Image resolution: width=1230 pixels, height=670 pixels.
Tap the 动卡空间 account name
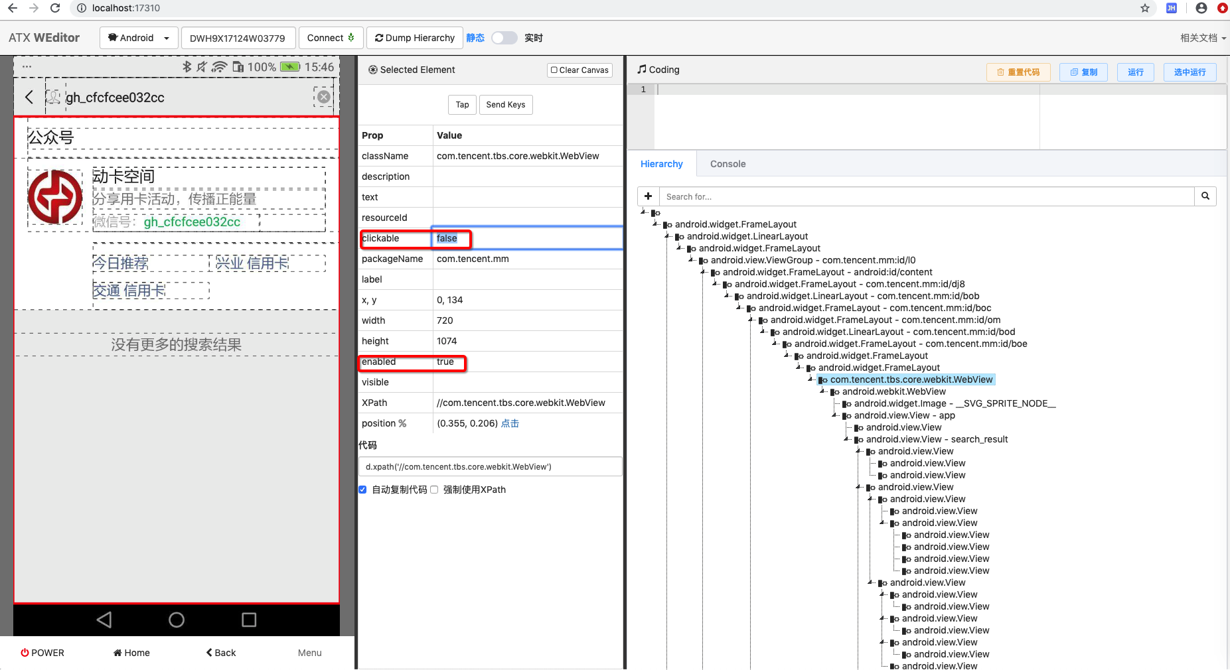click(x=123, y=176)
